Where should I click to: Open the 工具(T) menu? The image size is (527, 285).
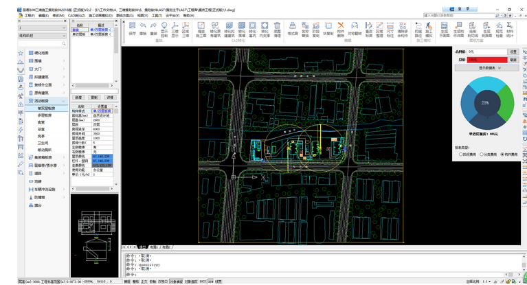[157, 16]
